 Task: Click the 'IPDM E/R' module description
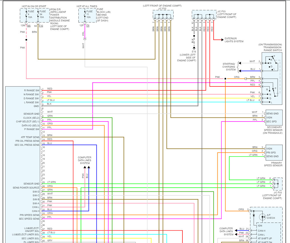(60, 19)
